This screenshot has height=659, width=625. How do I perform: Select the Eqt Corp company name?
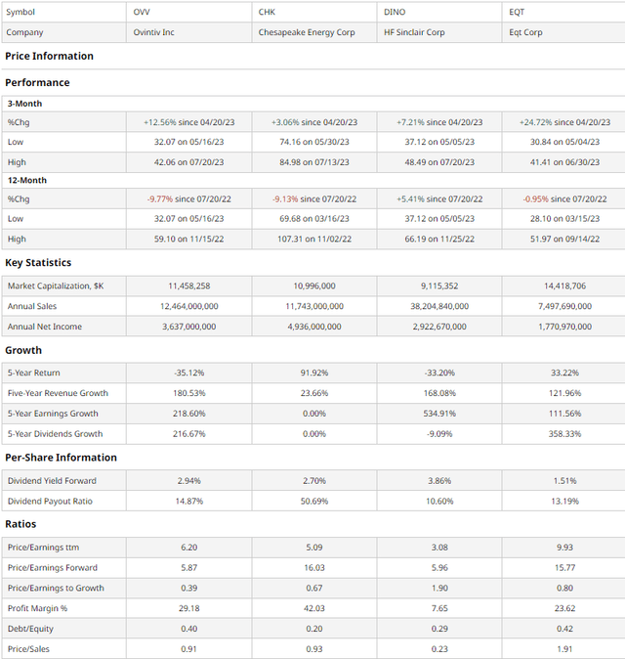coord(525,32)
